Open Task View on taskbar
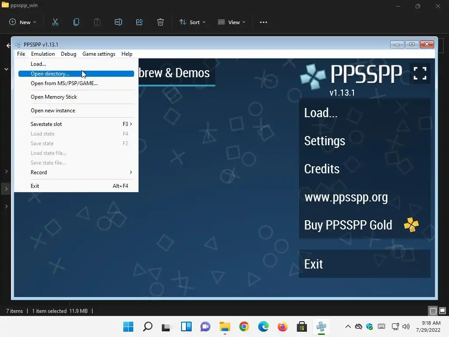Image resolution: width=449 pixels, height=337 pixels. pyautogui.click(x=166, y=326)
